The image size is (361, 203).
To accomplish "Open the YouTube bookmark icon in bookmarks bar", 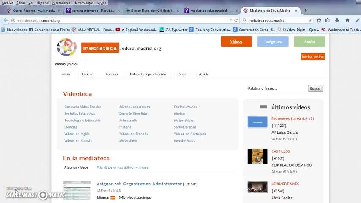I will point(118,30).
